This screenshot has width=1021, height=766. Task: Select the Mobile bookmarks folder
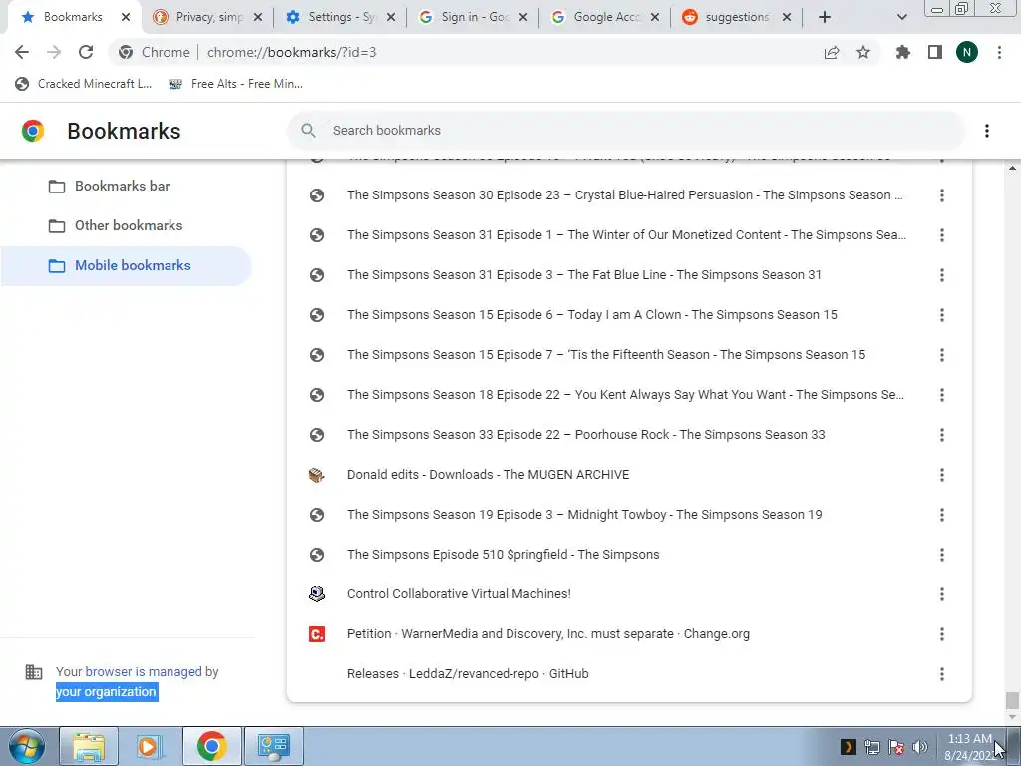(x=126, y=265)
